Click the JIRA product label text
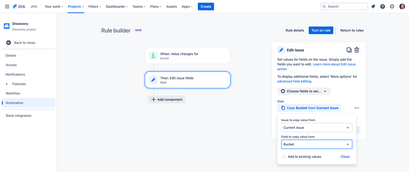Viewport: 409px width, 172px height. click(x=34, y=7)
